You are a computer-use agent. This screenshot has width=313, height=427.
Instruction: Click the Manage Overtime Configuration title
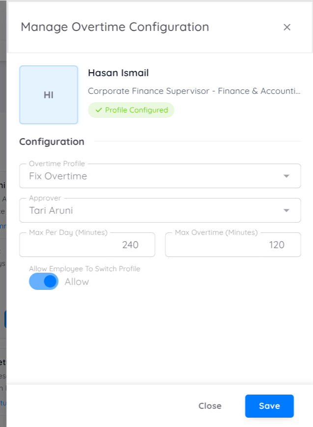pos(114,27)
